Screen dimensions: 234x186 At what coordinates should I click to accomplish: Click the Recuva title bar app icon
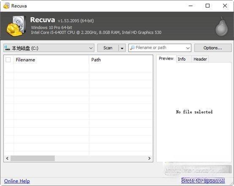coord(6,6)
